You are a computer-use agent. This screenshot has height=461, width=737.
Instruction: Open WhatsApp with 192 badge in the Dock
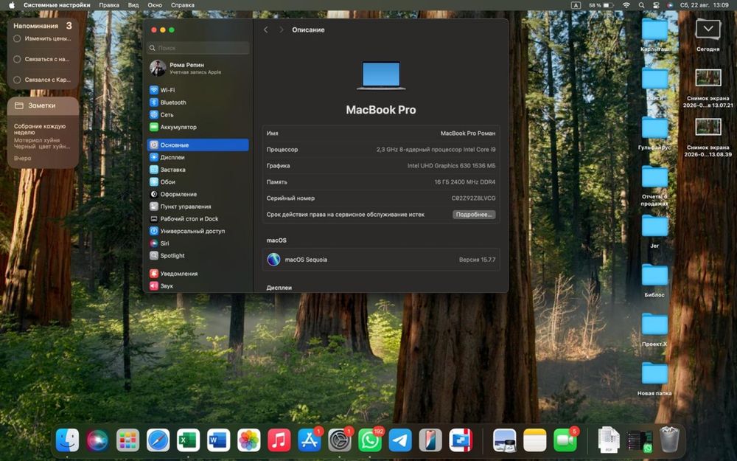pos(370,441)
